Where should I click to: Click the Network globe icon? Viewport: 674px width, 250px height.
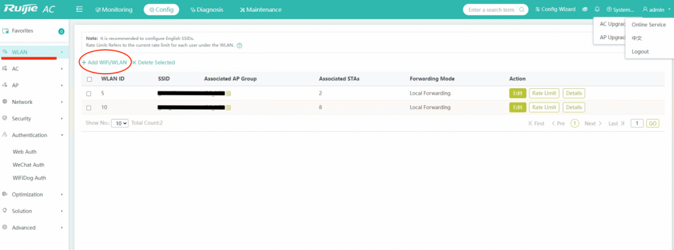pyautogui.click(x=5, y=102)
